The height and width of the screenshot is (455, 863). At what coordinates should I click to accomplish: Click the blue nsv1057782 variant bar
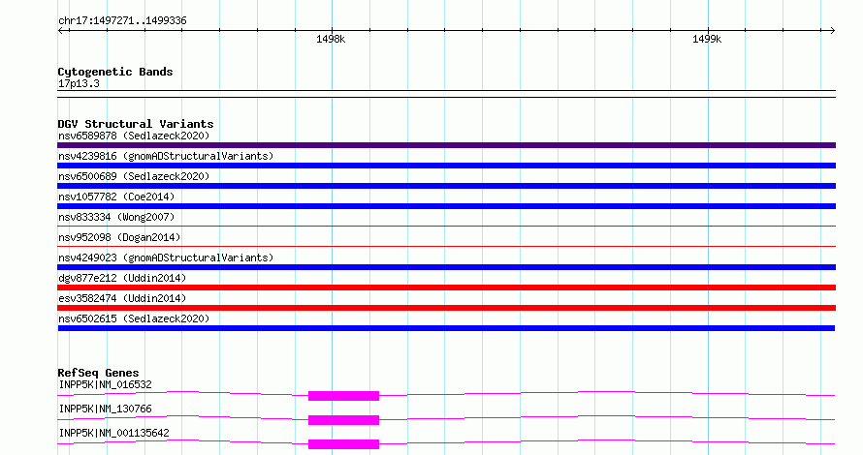coord(446,206)
